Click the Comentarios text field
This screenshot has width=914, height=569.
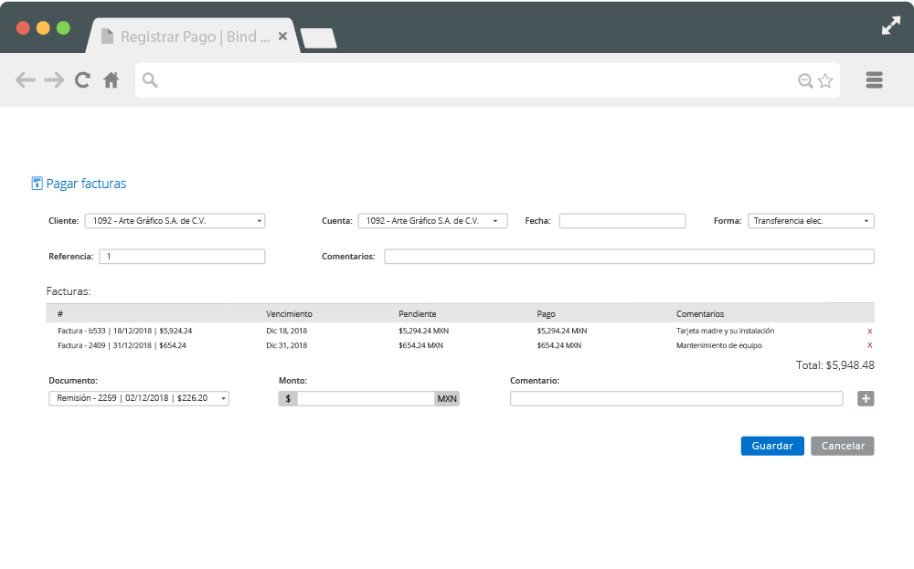coord(629,257)
